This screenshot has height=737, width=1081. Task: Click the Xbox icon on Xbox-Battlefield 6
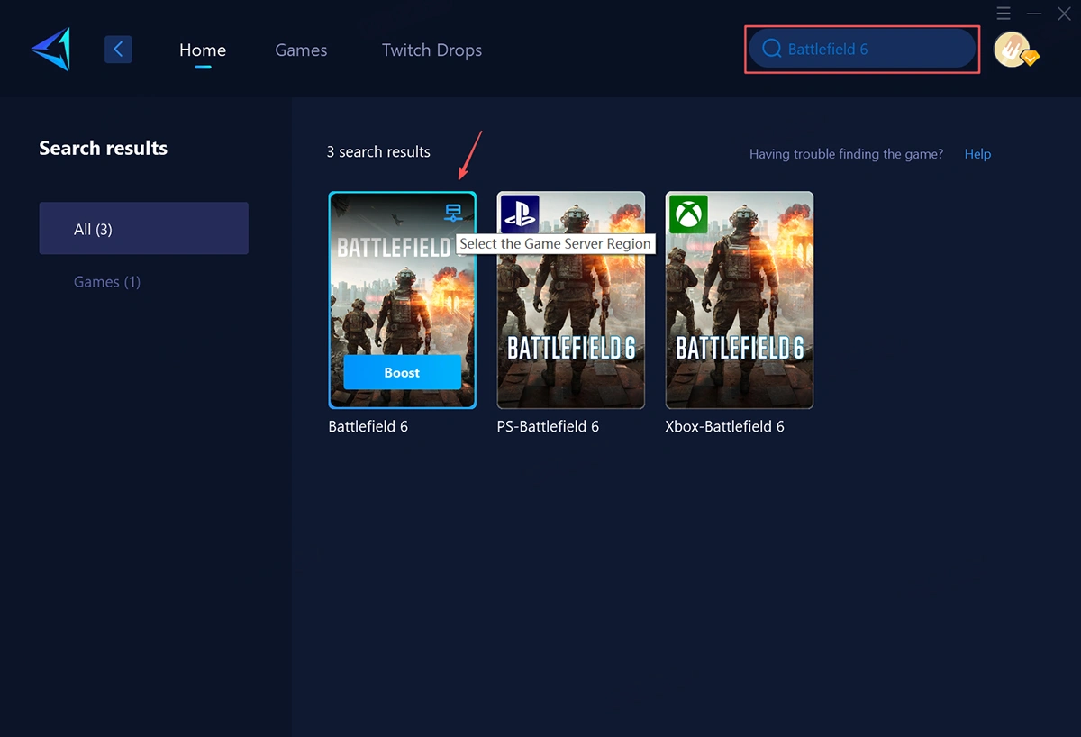point(688,214)
